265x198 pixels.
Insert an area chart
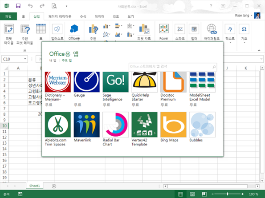click(x=118, y=35)
